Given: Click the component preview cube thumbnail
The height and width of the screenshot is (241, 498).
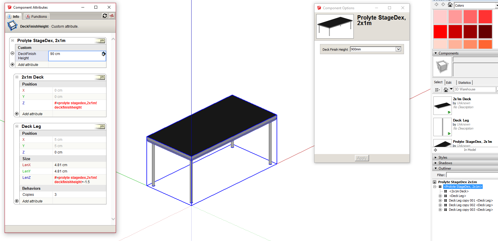Looking at the screenshot, I should (442, 67).
